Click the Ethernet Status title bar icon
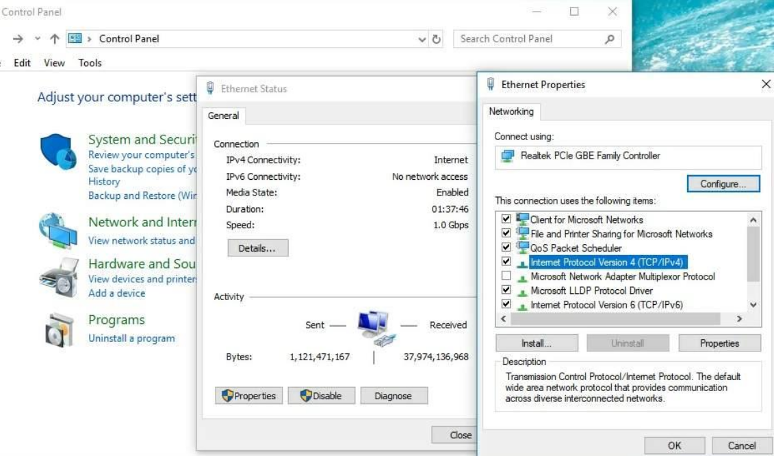774x456 pixels. click(210, 88)
